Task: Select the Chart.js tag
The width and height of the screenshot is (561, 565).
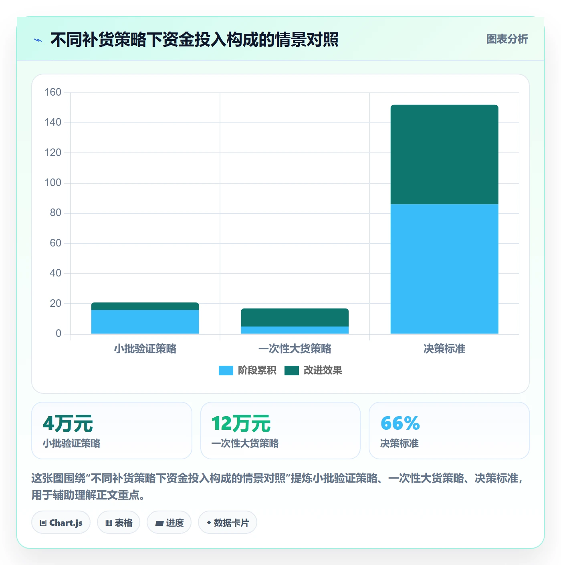Action: tap(61, 522)
